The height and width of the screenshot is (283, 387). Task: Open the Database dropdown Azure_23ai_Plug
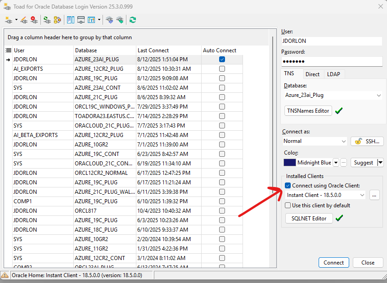[x=379, y=96]
